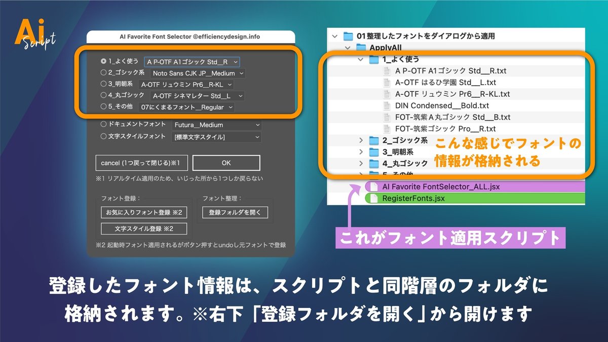Open the 07にくまるフォント__Regular dropdown
Viewport: 608px width, 342px height.
[187, 107]
